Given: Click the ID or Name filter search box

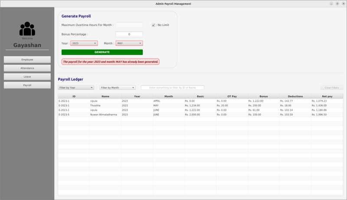Looking at the screenshot, I should 172,88.
